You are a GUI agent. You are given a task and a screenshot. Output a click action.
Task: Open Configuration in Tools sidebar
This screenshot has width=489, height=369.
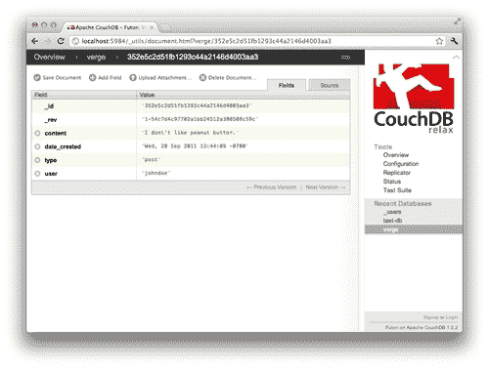click(x=401, y=164)
